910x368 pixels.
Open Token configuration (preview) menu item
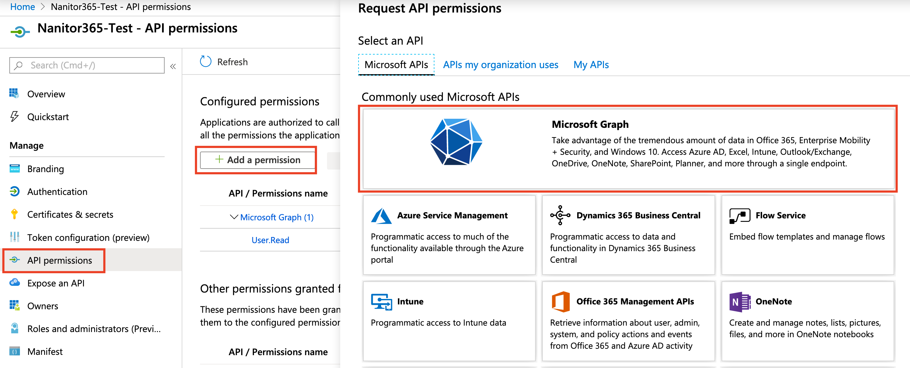88,237
